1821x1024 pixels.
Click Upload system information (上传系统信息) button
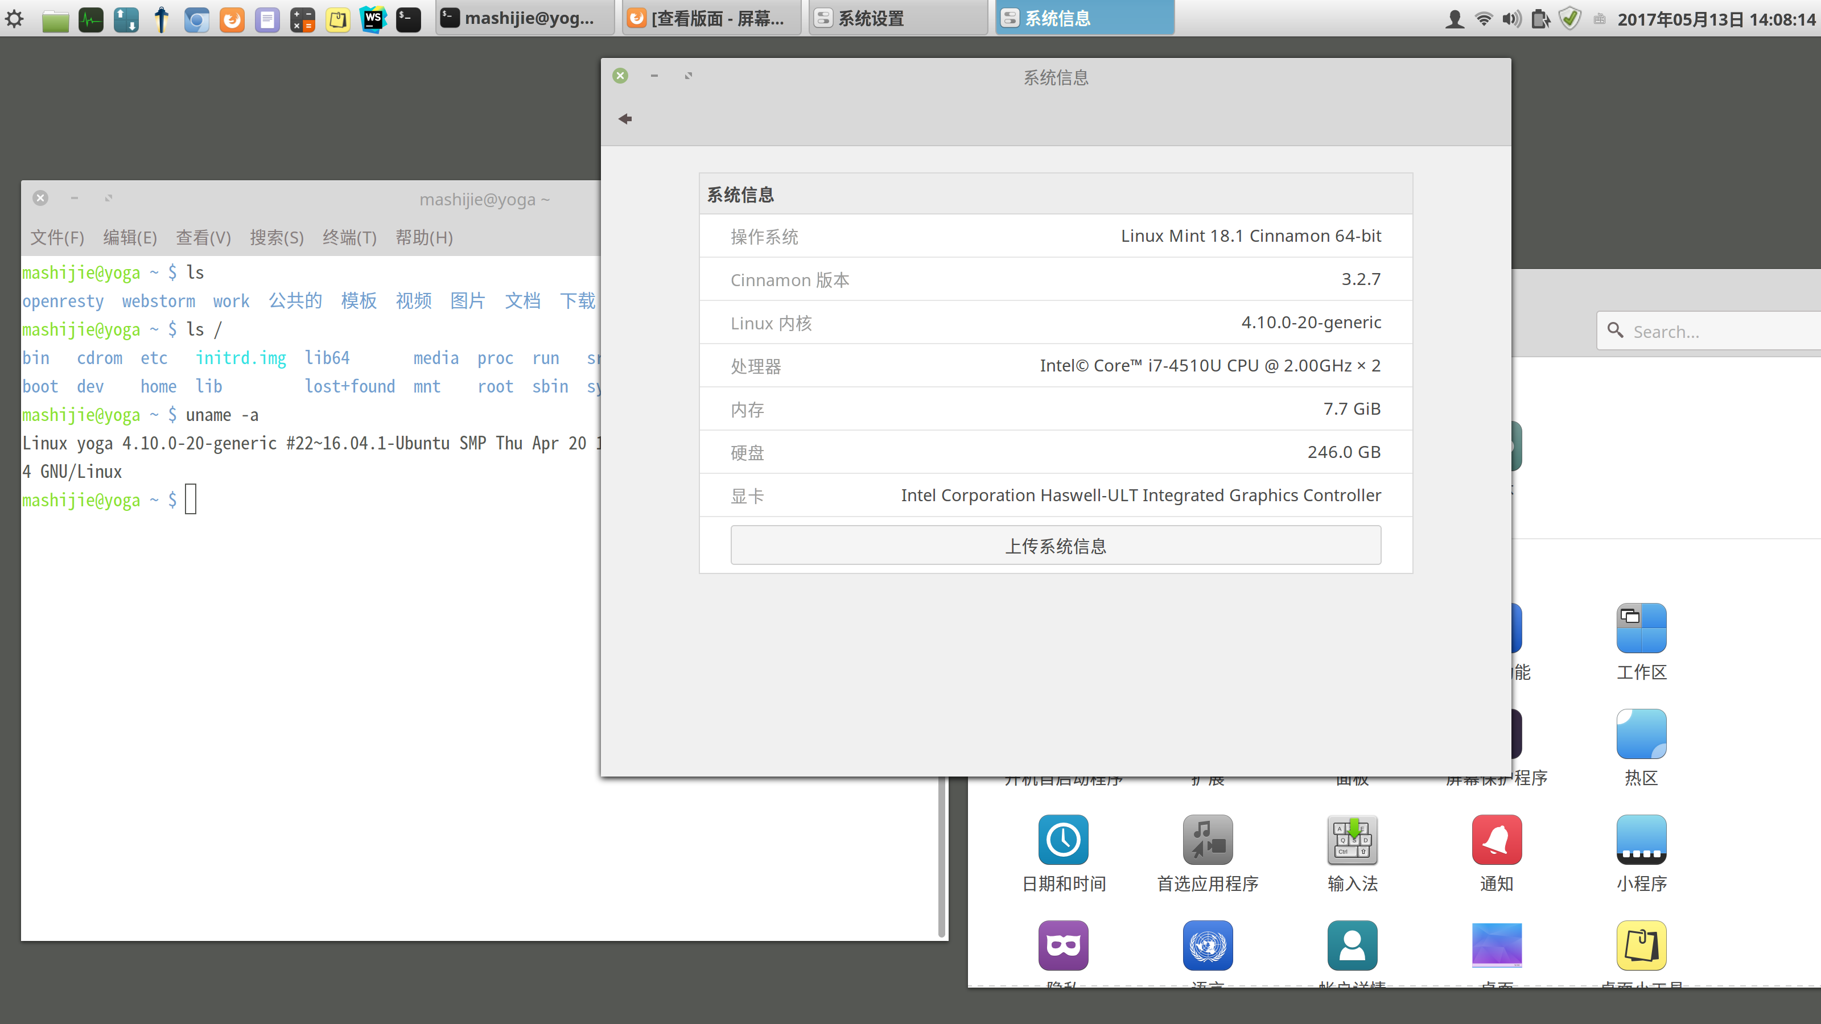1056,545
